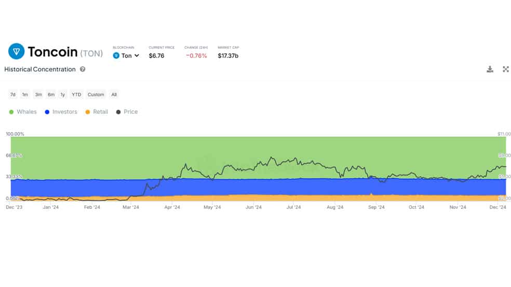The height and width of the screenshot is (287, 511).
Task: Toggle the Price series in legend
Action: pyautogui.click(x=127, y=112)
